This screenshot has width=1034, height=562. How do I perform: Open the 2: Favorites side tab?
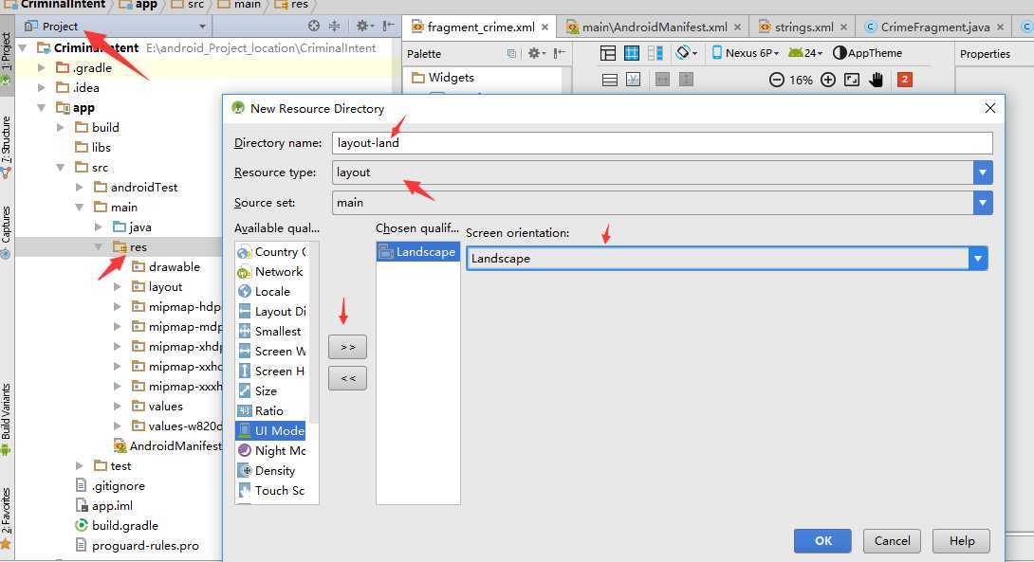pos(6,517)
